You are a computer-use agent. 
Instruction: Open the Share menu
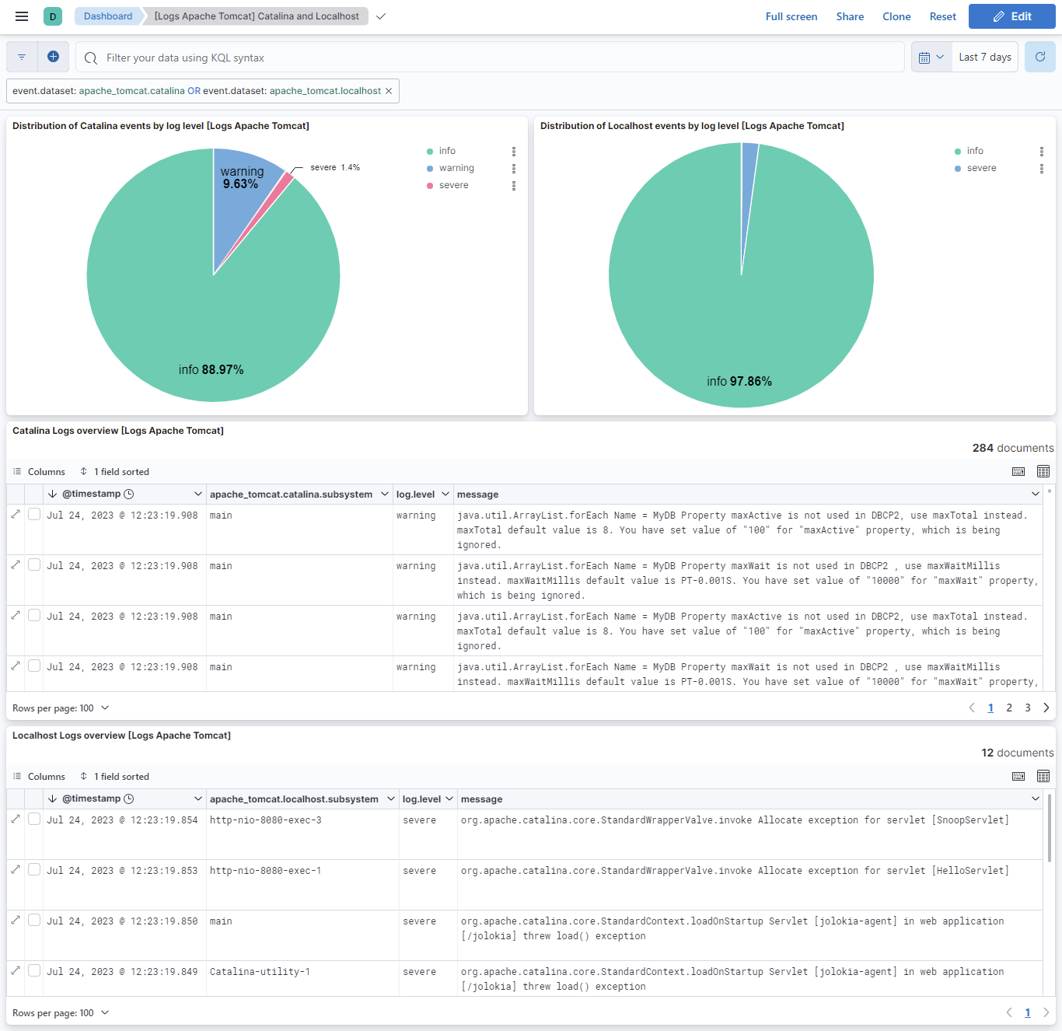(x=850, y=16)
